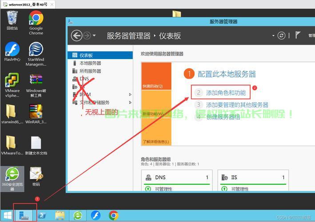This screenshot has width=315, height=222.
Task: Click the 添加角色和功能 link
Action: click(x=226, y=93)
